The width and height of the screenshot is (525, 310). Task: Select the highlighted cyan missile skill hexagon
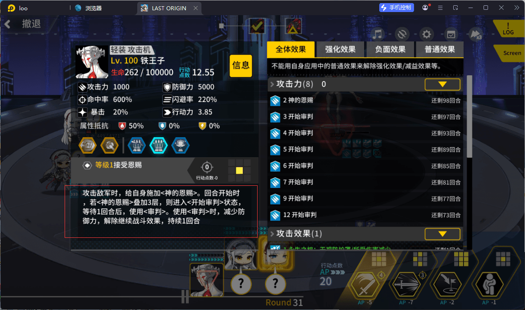click(158, 146)
